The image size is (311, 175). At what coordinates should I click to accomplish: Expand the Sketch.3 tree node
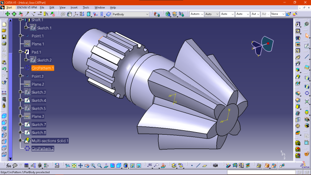coord(20,92)
